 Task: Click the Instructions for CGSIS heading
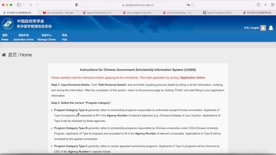pyautogui.click(x=138, y=70)
